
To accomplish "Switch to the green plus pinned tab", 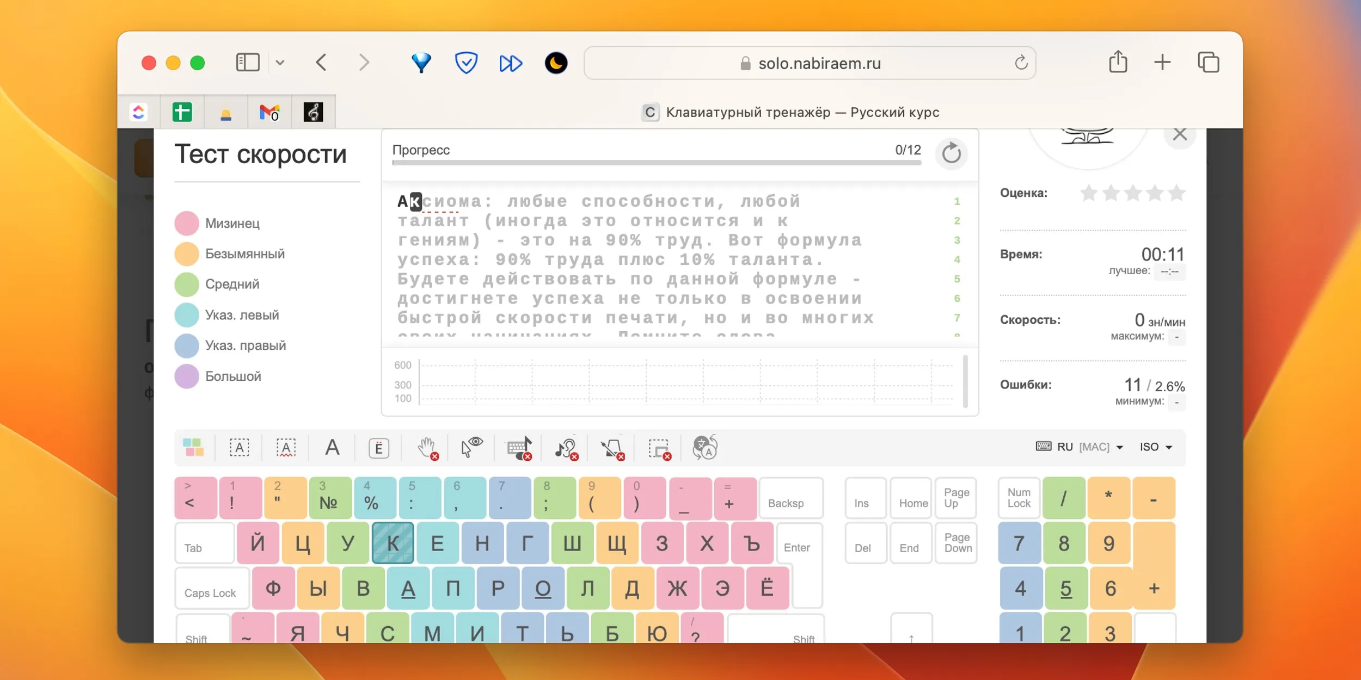I will click(x=182, y=112).
